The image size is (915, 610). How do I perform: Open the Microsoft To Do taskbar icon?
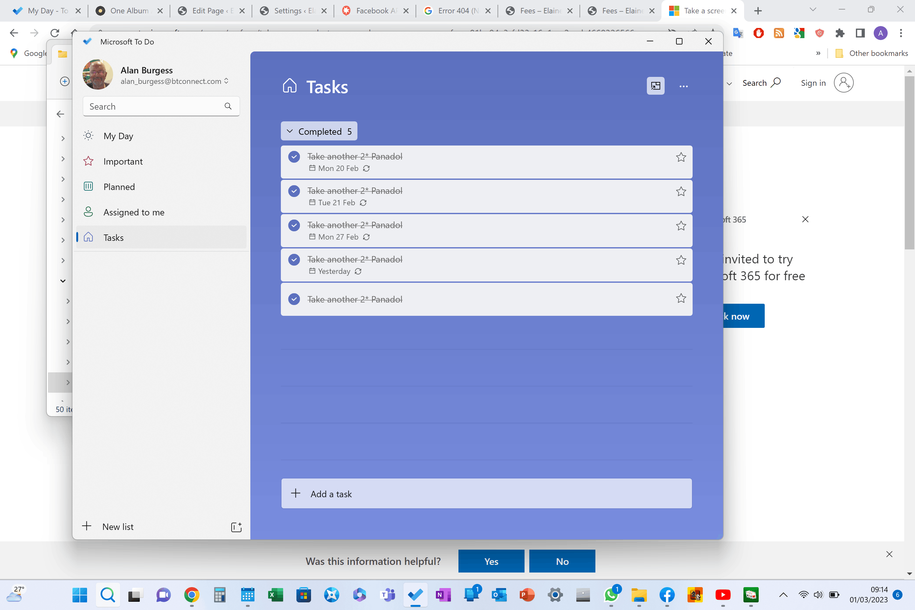(415, 595)
